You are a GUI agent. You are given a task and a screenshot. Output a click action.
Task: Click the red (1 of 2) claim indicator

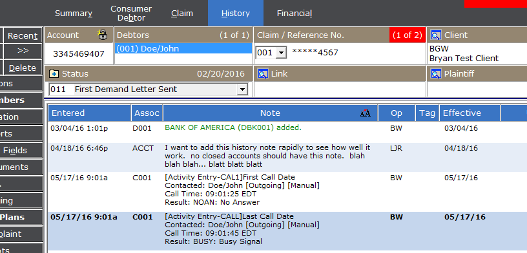click(408, 35)
